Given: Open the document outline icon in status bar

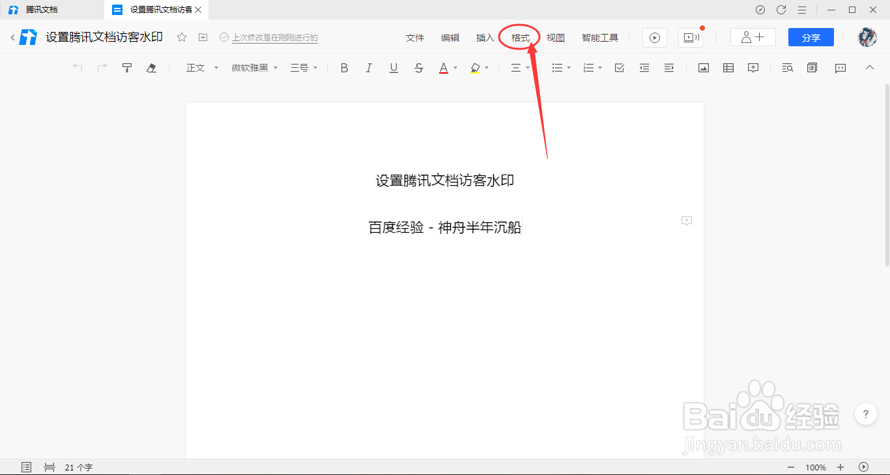Looking at the screenshot, I should coord(27,467).
